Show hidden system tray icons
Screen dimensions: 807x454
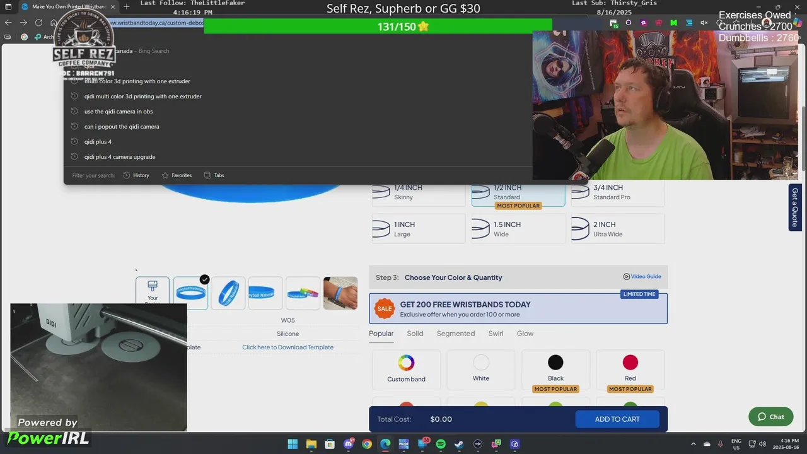tap(693, 444)
